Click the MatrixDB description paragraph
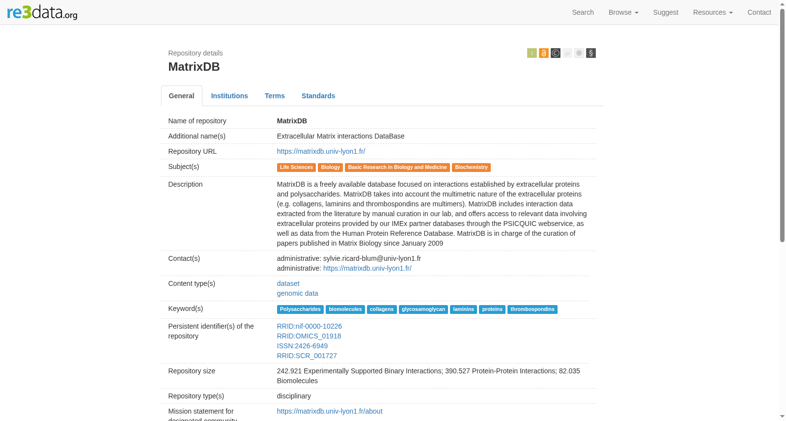Image resolution: width=786 pixels, height=421 pixels. click(432, 214)
